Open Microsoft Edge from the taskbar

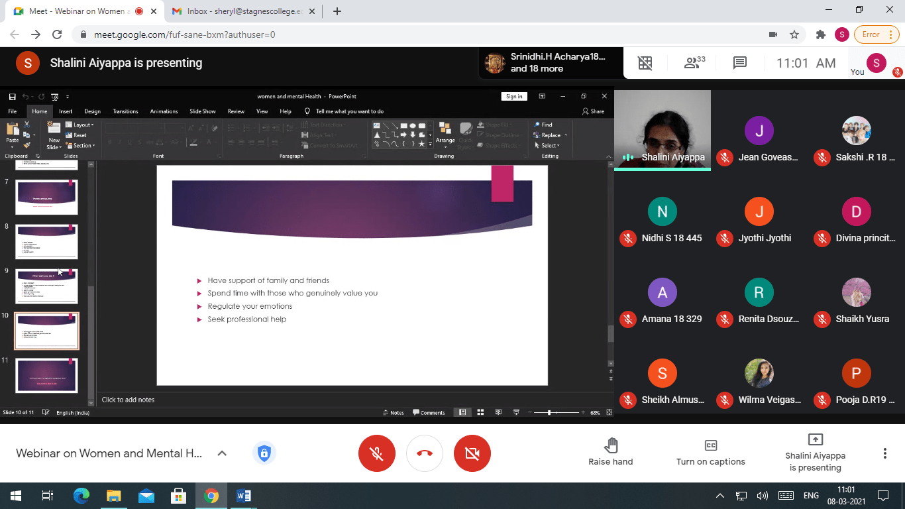[81, 496]
